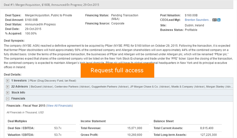The height and width of the screenshot is (138, 237).
Task: Open the View All Financials link
Action: click(x=59, y=106)
